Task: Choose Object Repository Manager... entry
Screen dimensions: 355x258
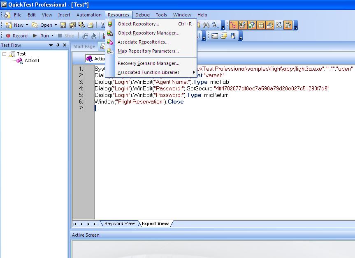Action: (151, 33)
